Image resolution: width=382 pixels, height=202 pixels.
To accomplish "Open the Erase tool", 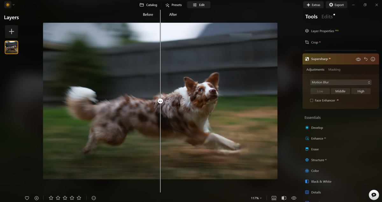I will point(312,149).
